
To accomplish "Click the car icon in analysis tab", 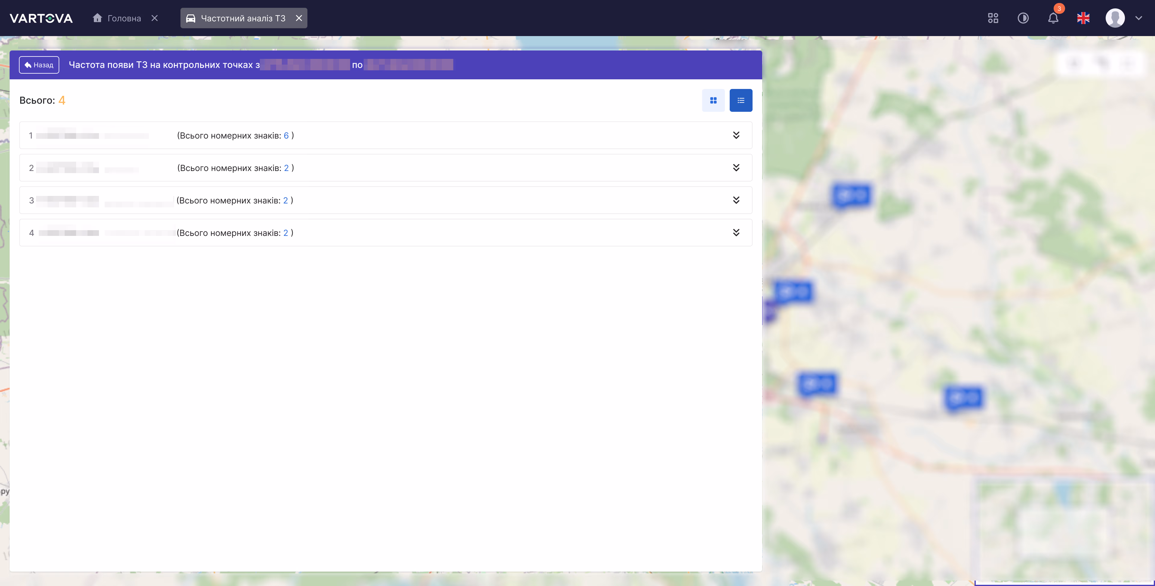I will pyautogui.click(x=191, y=18).
